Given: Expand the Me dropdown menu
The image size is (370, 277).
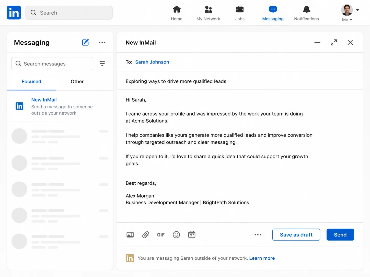Looking at the screenshot, I should tap(347, 20).
